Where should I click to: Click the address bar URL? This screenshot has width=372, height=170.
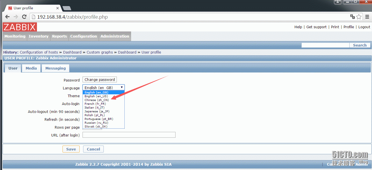(73, 17)
